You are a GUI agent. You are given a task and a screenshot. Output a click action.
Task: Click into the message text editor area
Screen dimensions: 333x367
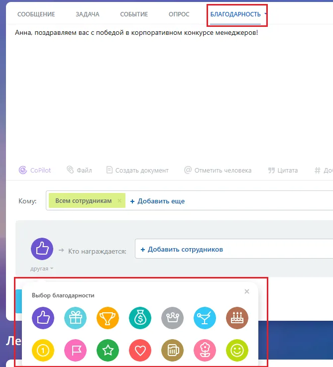[x=169, y=93]
